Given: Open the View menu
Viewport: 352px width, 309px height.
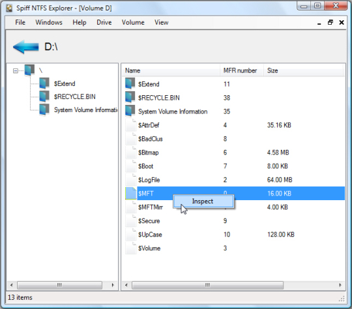Looking at the screenshot, I should [x=161, y=22].
